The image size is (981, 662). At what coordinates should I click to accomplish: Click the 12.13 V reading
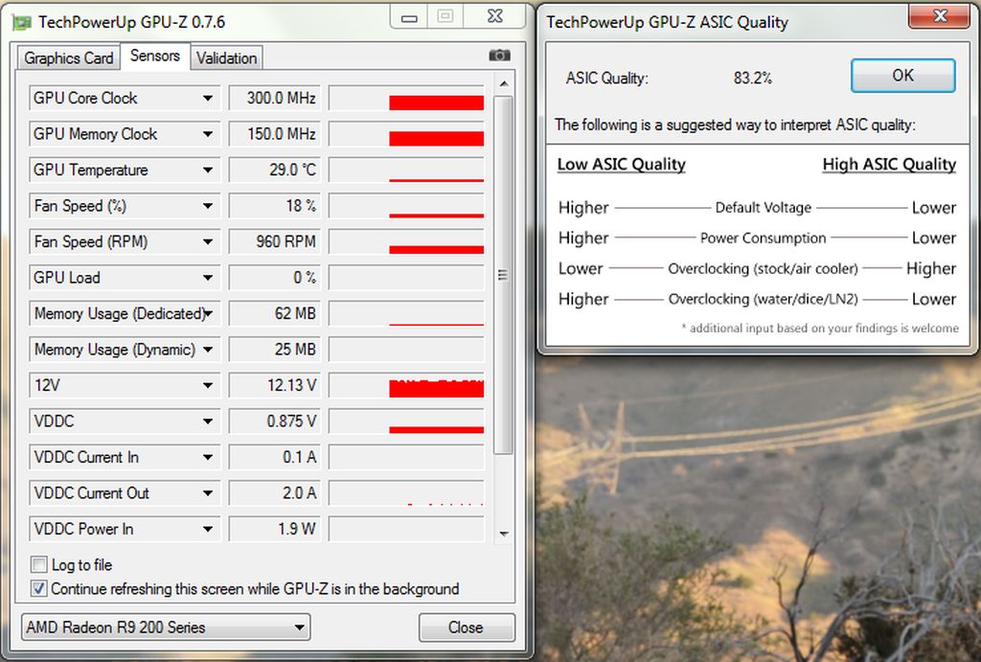coord(275,385)
